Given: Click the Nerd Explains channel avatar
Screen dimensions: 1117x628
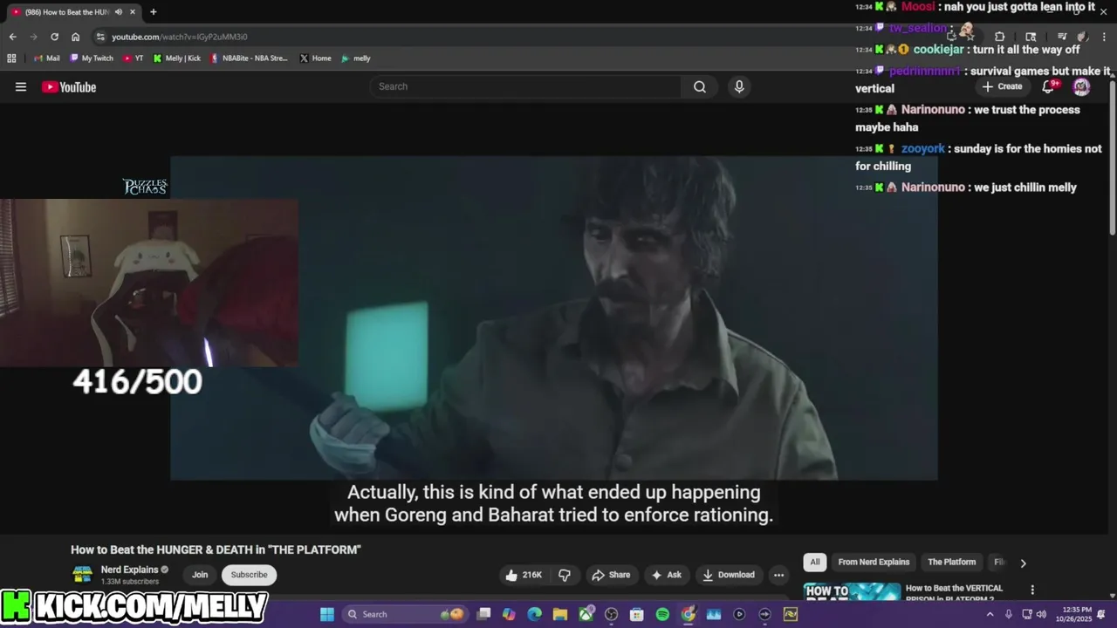Looking at the screenshot, I should pyautogui.click(x=83, y=574).
